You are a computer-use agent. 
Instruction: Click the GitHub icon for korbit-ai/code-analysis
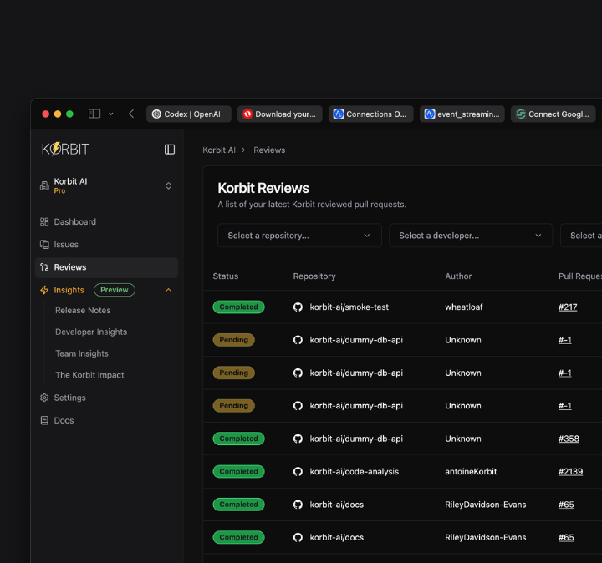pos(298,471)
